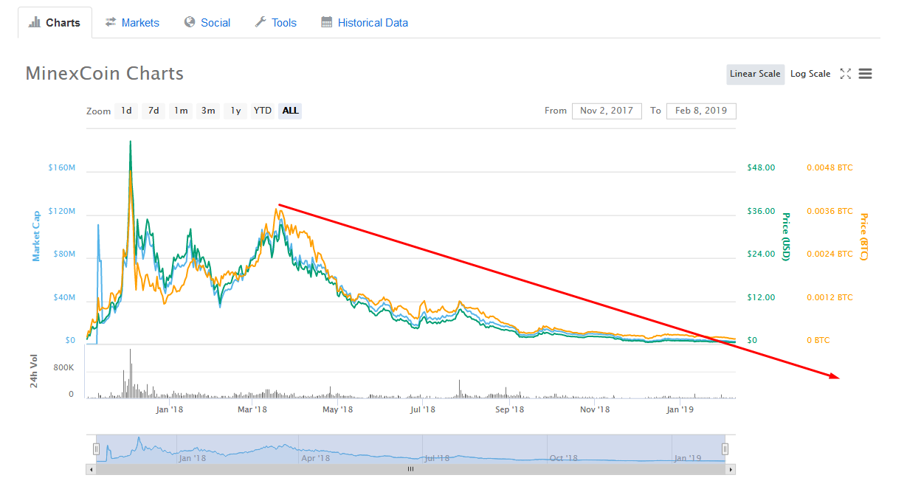Open the Tools tab
Image resolution: width=907 pixels, height=478 pixels.
coord(275,23)
